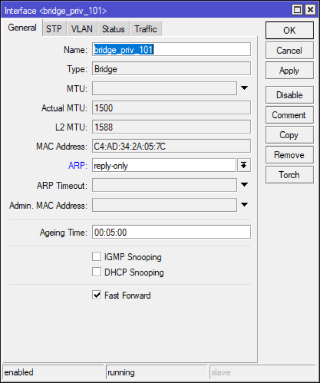320x383 pixels.
Task: Uncheck the Fast Forward option
Action: tap(97, 295)
